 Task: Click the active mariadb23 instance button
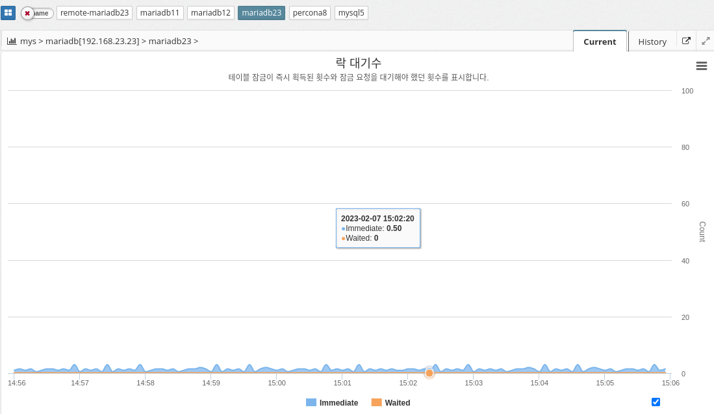click(261, 13)
